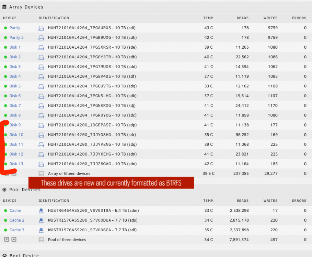Expand pool view with the up-arrow button
The width and height of the screenshot is (312, 257).
(x=14, y=239)
